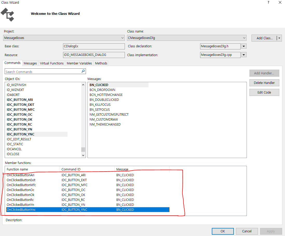This screenshot has width=285, height=236.
Task: Click the Apply button
Action: [271, 231]
